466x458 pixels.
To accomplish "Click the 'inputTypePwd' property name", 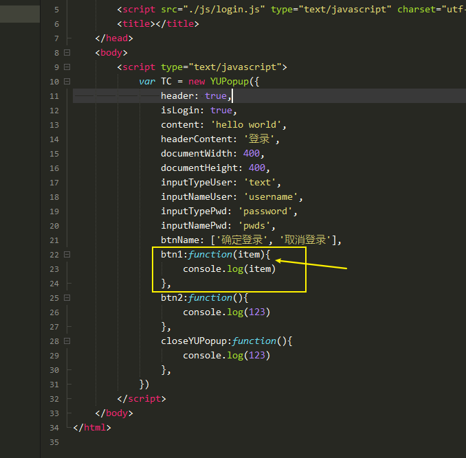I will coord(194,211).
